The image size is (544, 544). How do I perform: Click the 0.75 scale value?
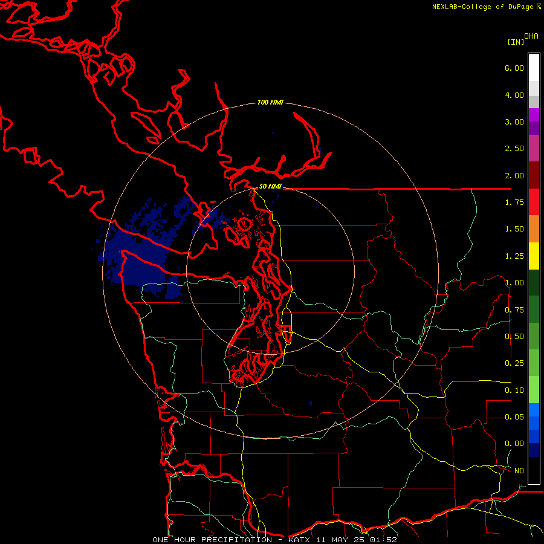[x=514, y=310]
